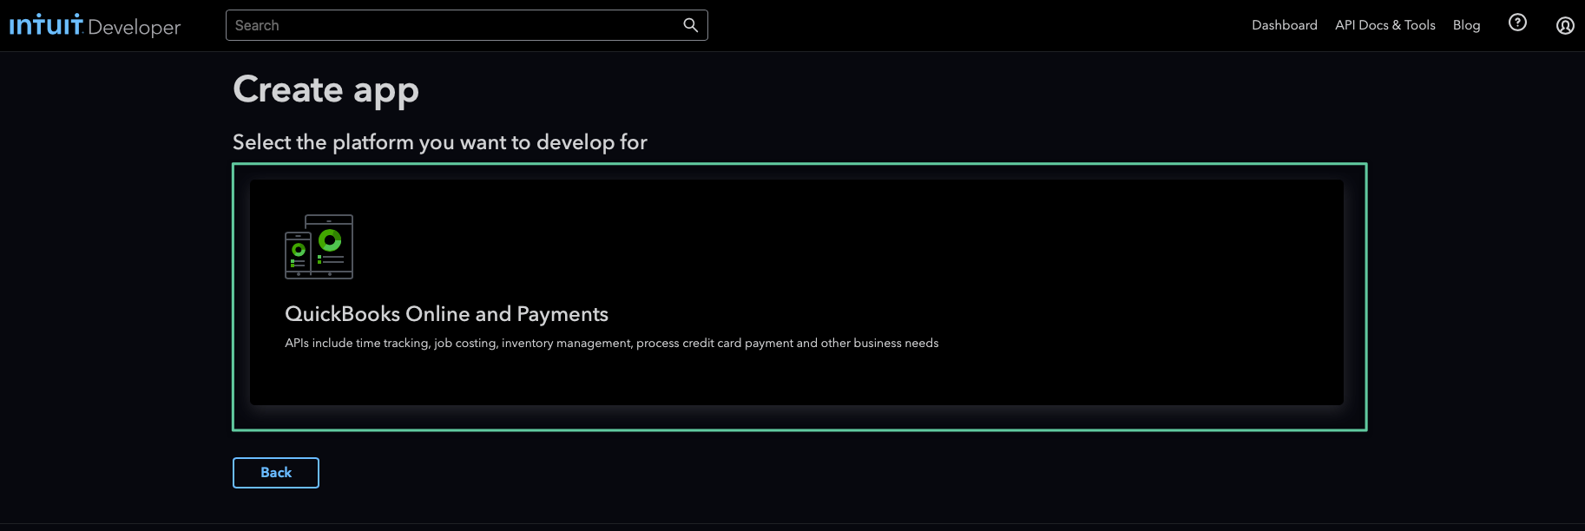
Task: Open the Dashboard menu item
Action: click(1284, 25)
